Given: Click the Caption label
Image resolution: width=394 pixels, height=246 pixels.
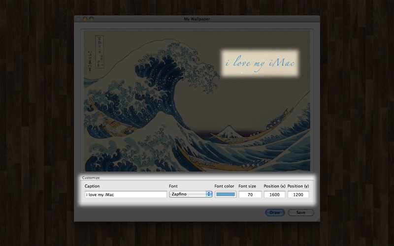Looking at the screenshot, I should click(x=92, y=186).
